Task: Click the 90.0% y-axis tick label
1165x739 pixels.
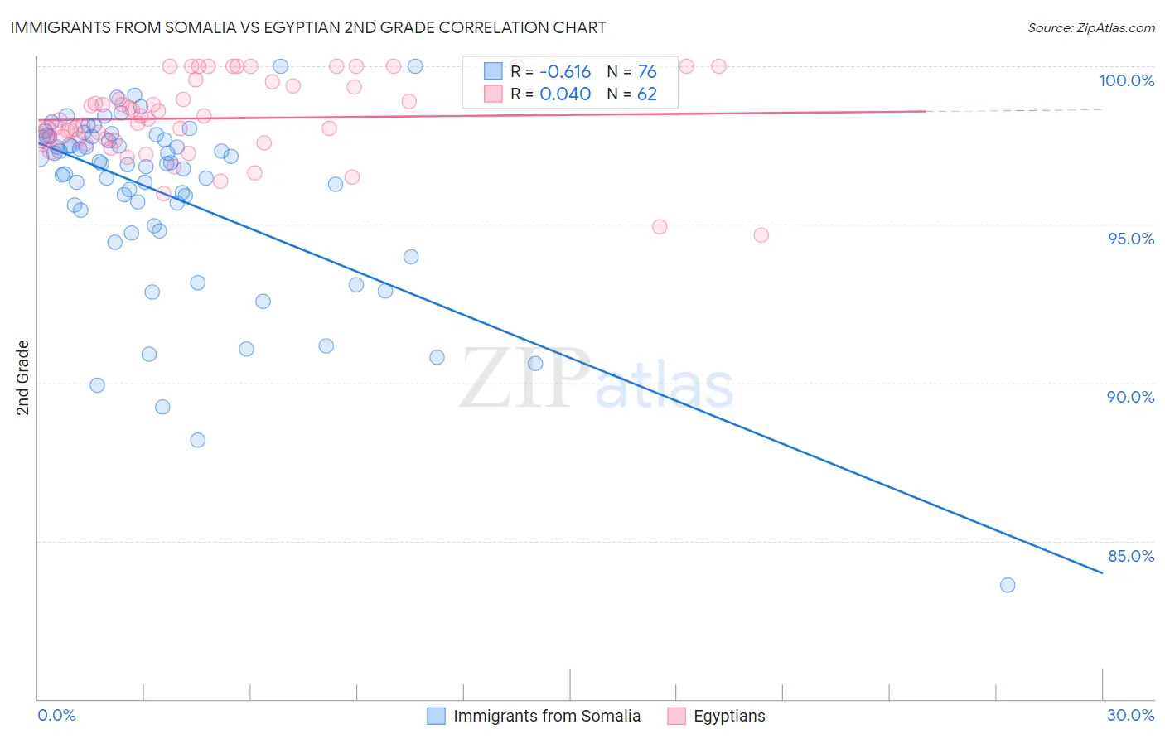Action: click(x=1131, y=397)
